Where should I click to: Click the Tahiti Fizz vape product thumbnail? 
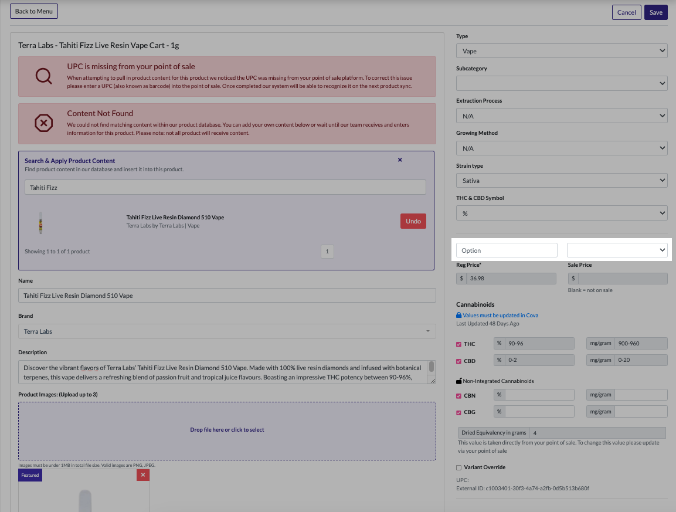pyautogui.click(x=40, y=223)
